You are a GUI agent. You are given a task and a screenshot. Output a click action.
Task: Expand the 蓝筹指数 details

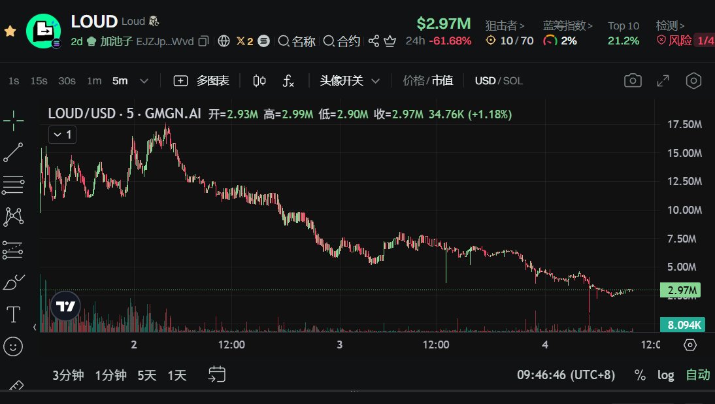pos(568,25)
